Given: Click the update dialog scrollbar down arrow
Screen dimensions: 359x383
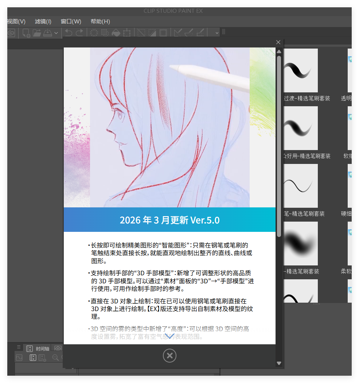Looking at the screenshot, I should [279, 363].
